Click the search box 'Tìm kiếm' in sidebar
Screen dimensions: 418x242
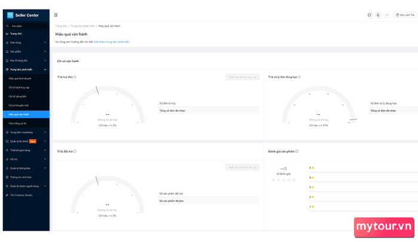click(26, 26)
